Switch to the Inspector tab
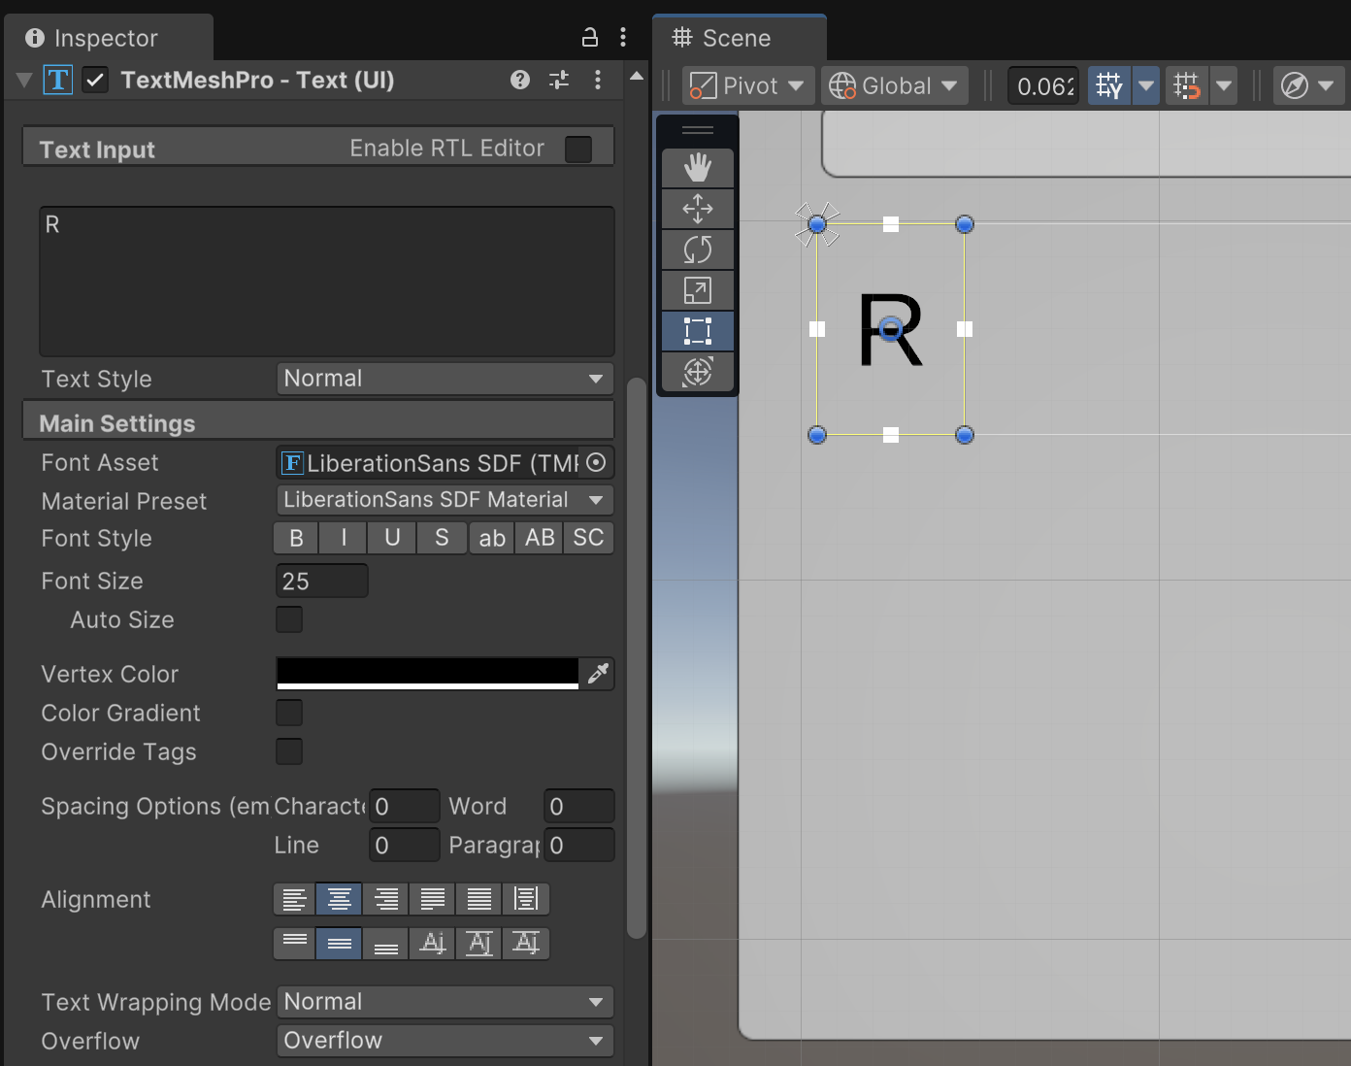This screenshot has width=1351, height=1066. point(105,38)
